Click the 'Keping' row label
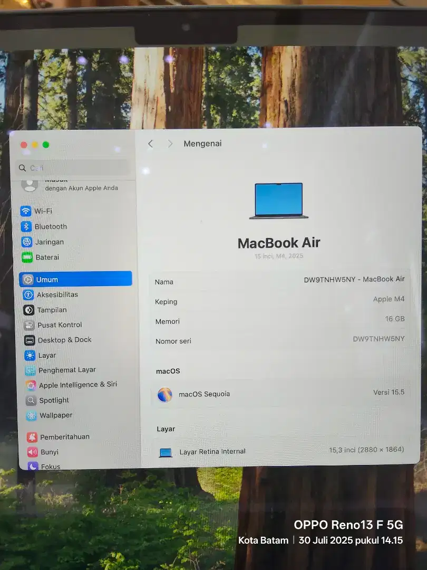The height and width of the screenshot is (570, 427). [x=166, y=302]
